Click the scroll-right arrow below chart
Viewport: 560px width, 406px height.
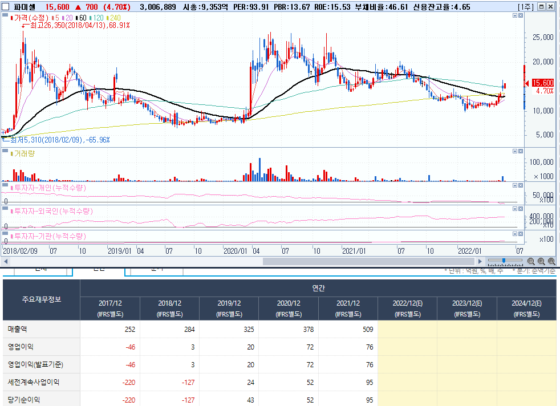[480, 261]
